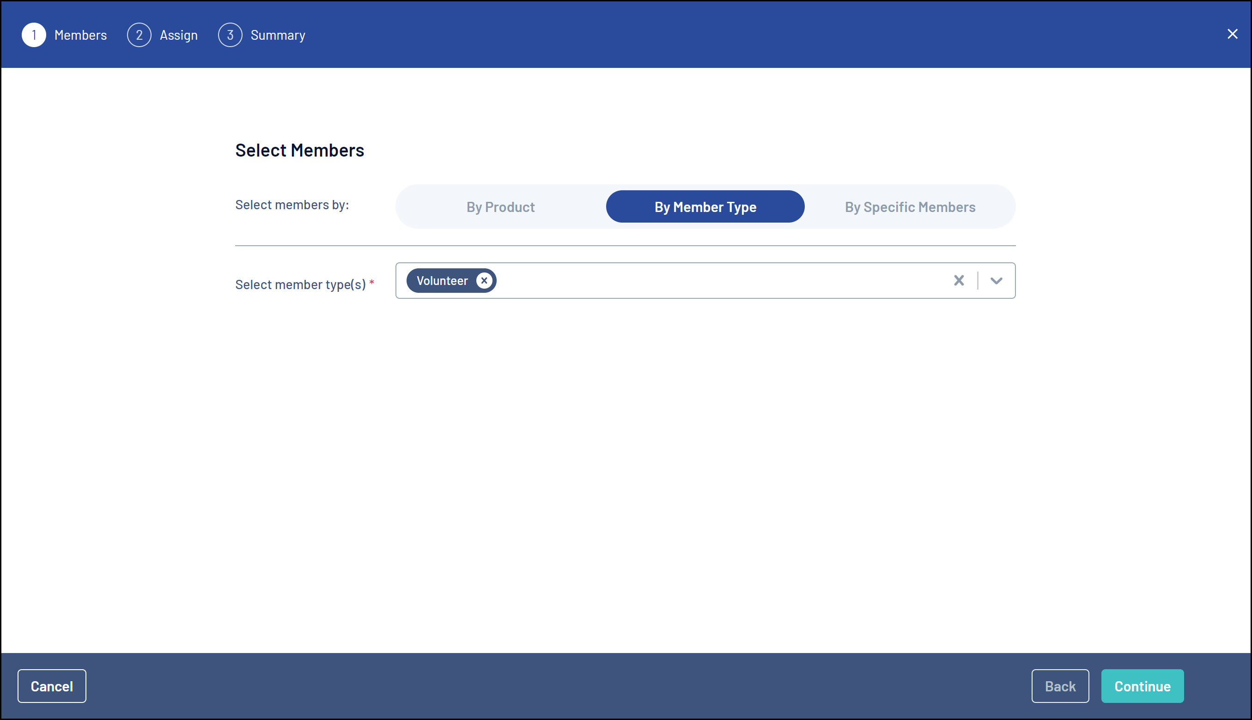Open the Summary step label

click(x=278, y=35)
